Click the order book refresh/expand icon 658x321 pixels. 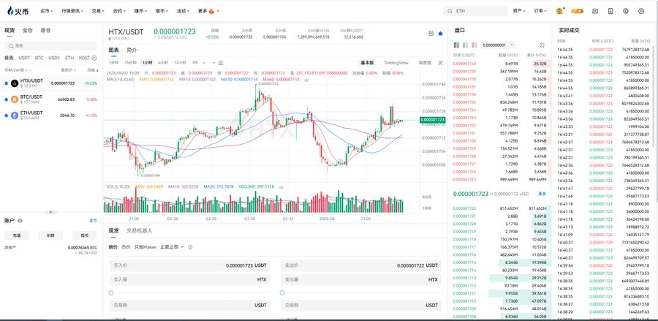542,45
